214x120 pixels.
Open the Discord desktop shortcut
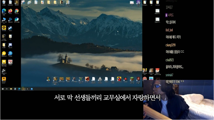pyautogui.click(x=10, y=46)
